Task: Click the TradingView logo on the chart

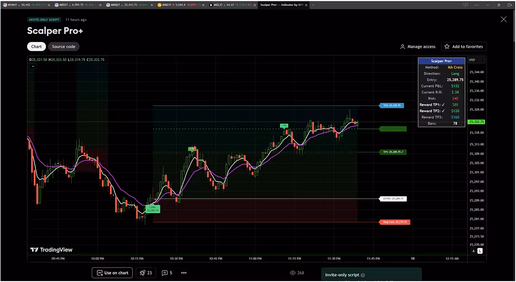Action: [x=51, y=249]
